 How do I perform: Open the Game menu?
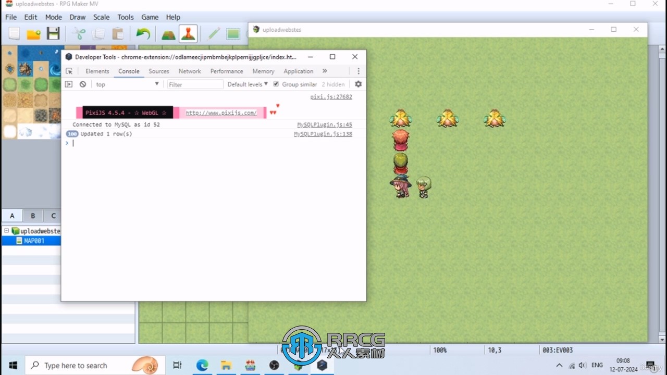(x=150, y=17)
